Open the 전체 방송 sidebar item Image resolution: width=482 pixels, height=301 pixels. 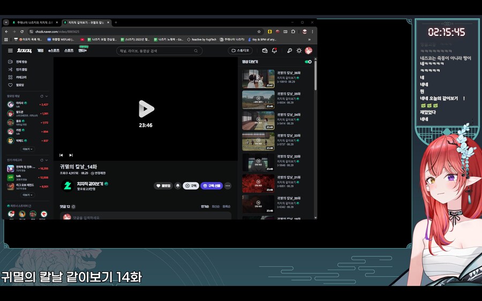click(x=18, y=61)
